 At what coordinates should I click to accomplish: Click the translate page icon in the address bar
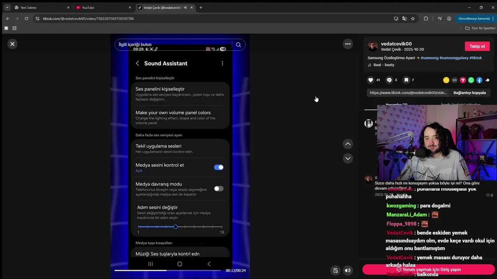pos(405,19)
